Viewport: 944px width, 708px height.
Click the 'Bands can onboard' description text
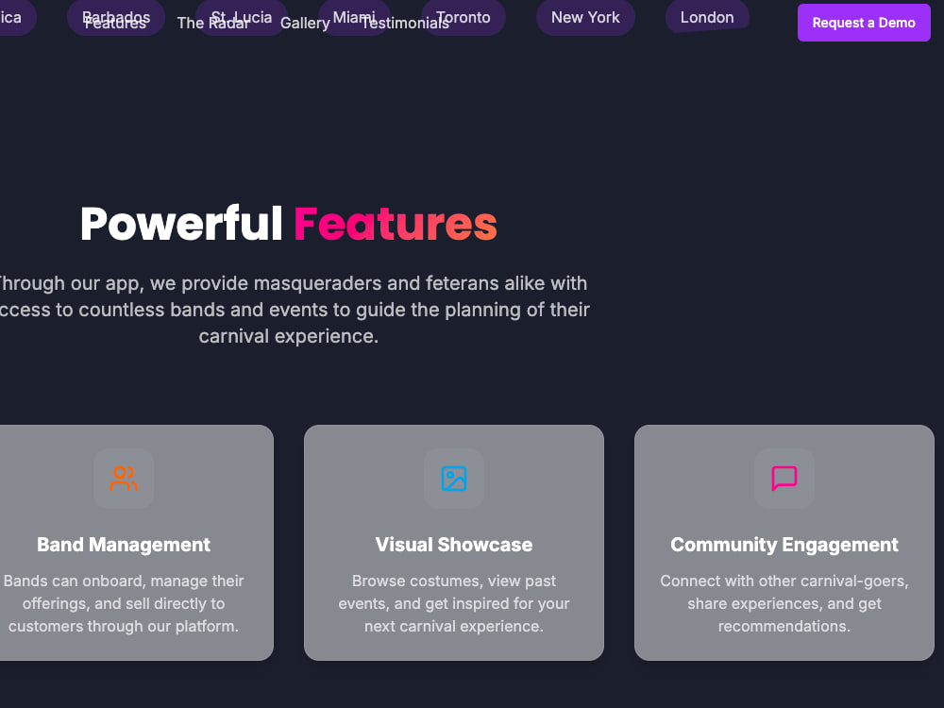[124, 603]
